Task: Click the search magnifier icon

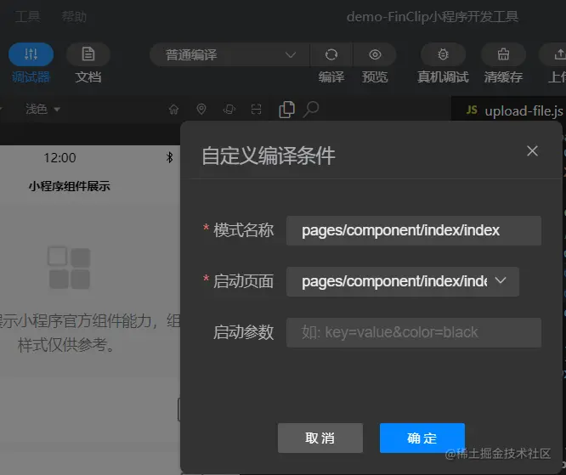Action: pyautogui.click(x=311, y=110)
